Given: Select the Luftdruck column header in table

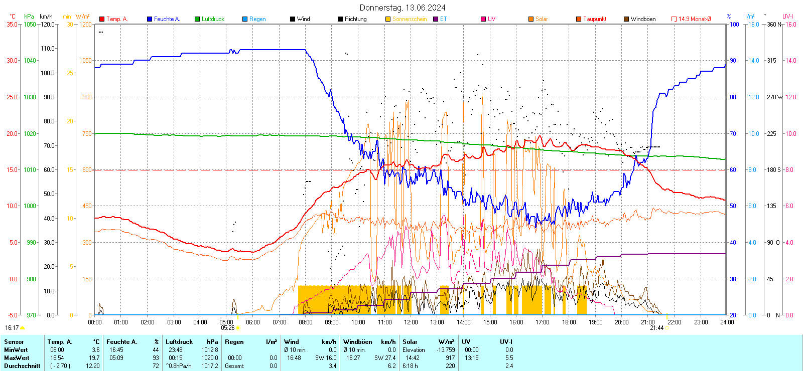Looking at the screenshot, I should point(179,342).
